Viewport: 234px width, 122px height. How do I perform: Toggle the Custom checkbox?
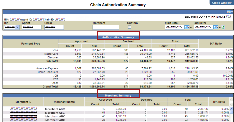tap(130, 27)
